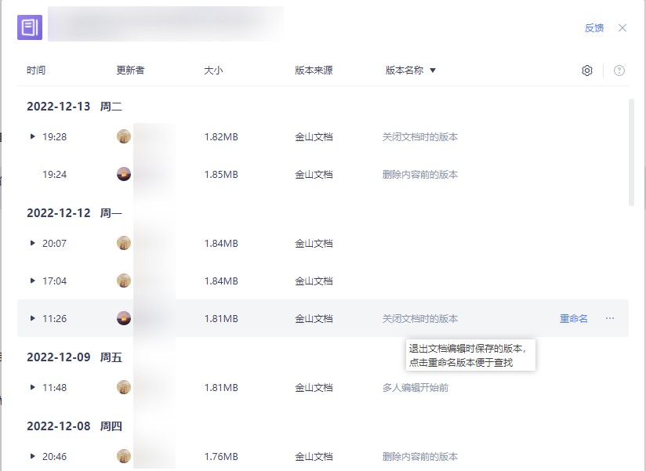Close the version history dialog
Screen dimensions: 646x471
tap(622, 28)
